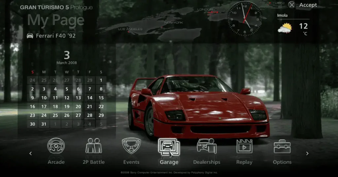Click Tokyo on the world map

click(279, 3)
